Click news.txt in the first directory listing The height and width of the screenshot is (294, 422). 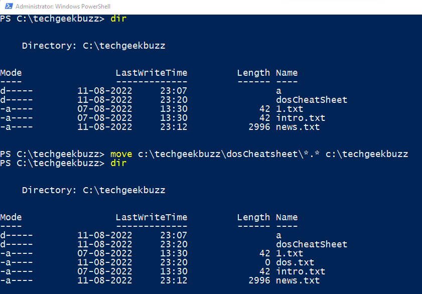298,127
